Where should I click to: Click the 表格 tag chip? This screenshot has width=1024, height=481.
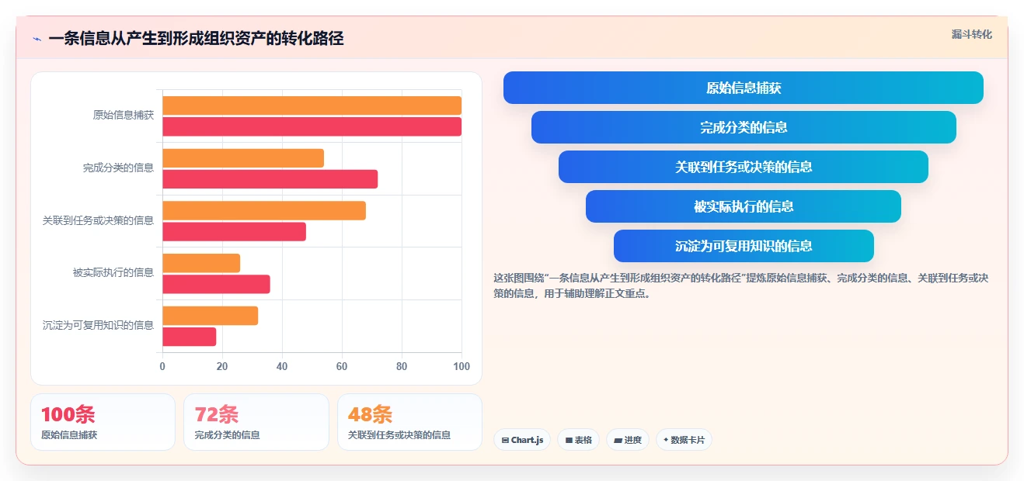tap(578, 440)
